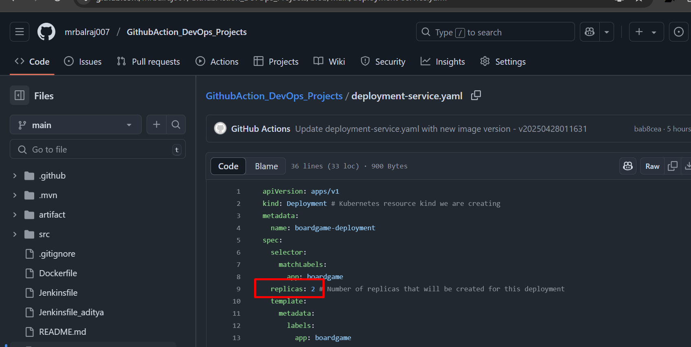Go to GitHub homepage via Octocat logo
The width and height of the screenshot is (691, 347).
[46, 32]
